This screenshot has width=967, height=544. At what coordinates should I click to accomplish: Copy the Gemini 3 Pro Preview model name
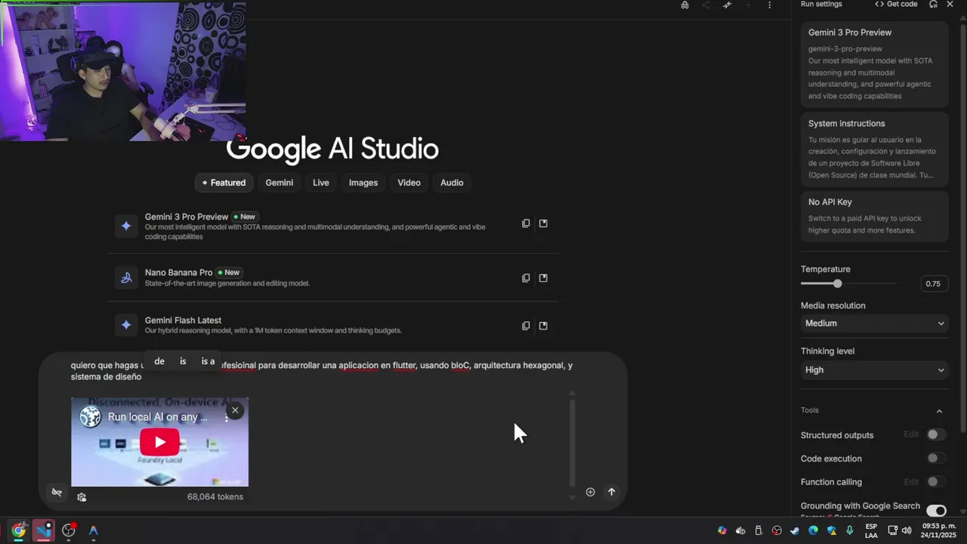click(526, 224)
